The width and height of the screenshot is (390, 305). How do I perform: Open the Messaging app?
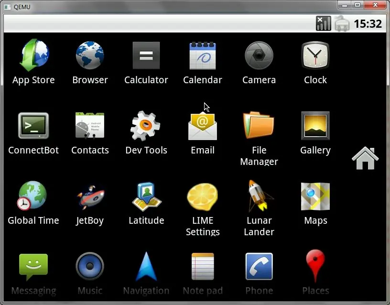pos(33,267)
